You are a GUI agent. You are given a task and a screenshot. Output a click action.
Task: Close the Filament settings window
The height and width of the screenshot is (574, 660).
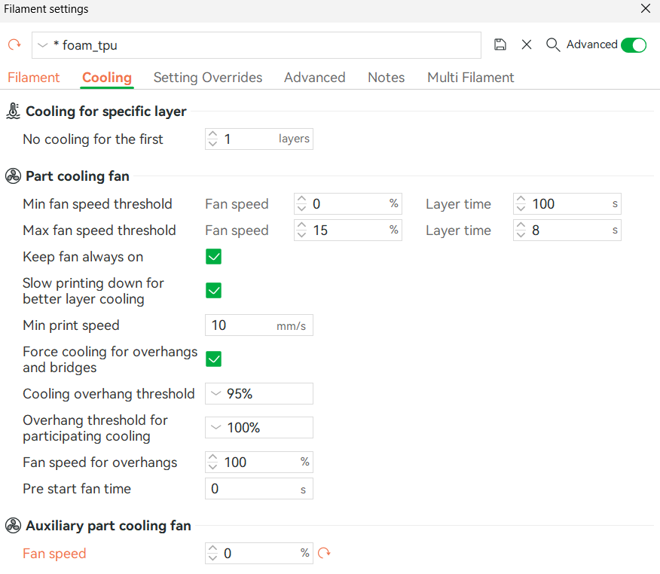click(x=645, y=9)
